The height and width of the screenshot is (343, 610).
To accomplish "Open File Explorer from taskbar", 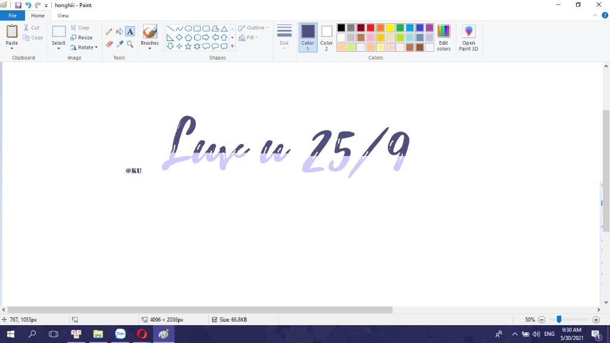I will pyautogui.click(x=98, y=334).
